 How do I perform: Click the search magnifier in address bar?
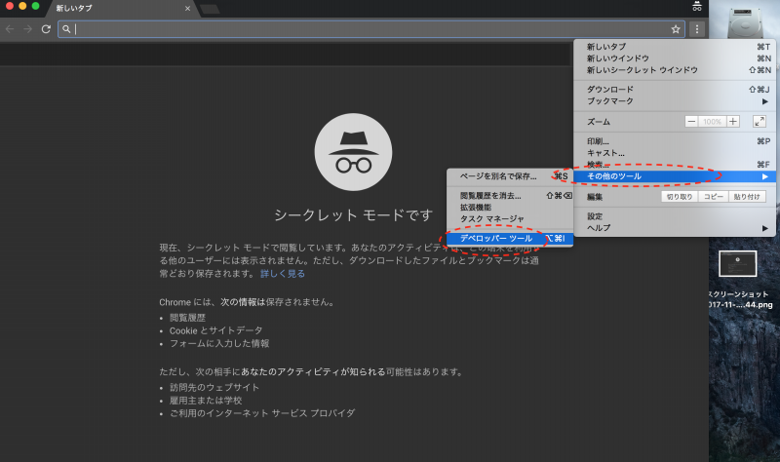66,29
